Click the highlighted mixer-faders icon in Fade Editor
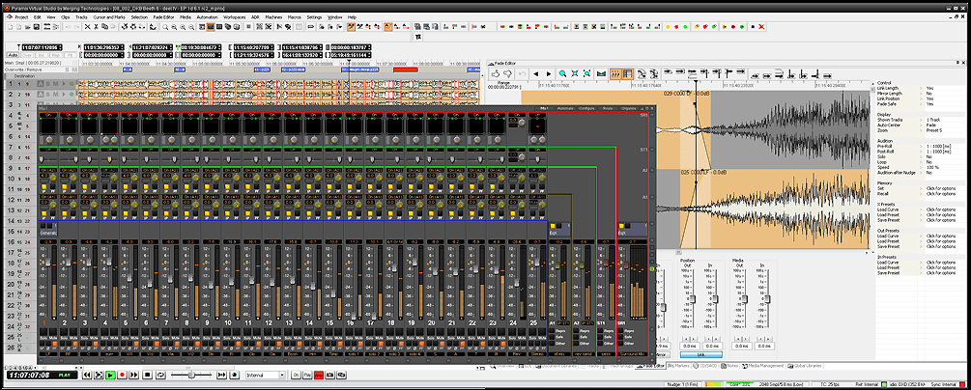The image size is (971, 390). (x=615, y=73)
